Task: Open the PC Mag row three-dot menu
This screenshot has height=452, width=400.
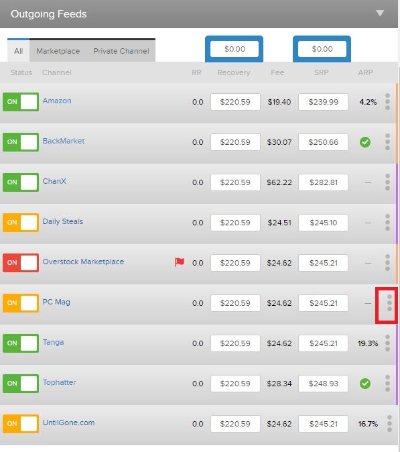Action: (389, 303)
